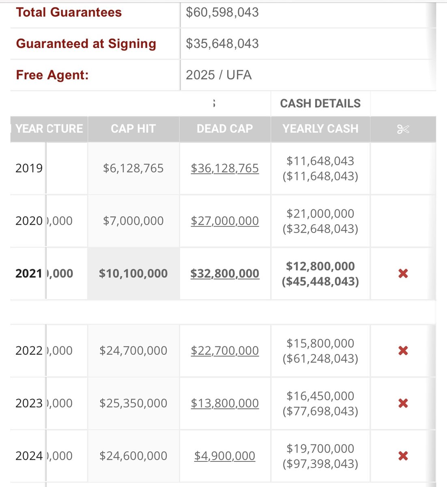
Task: Open the 2022 dead cap $22,700,000 link
Action: pos(225,351)
